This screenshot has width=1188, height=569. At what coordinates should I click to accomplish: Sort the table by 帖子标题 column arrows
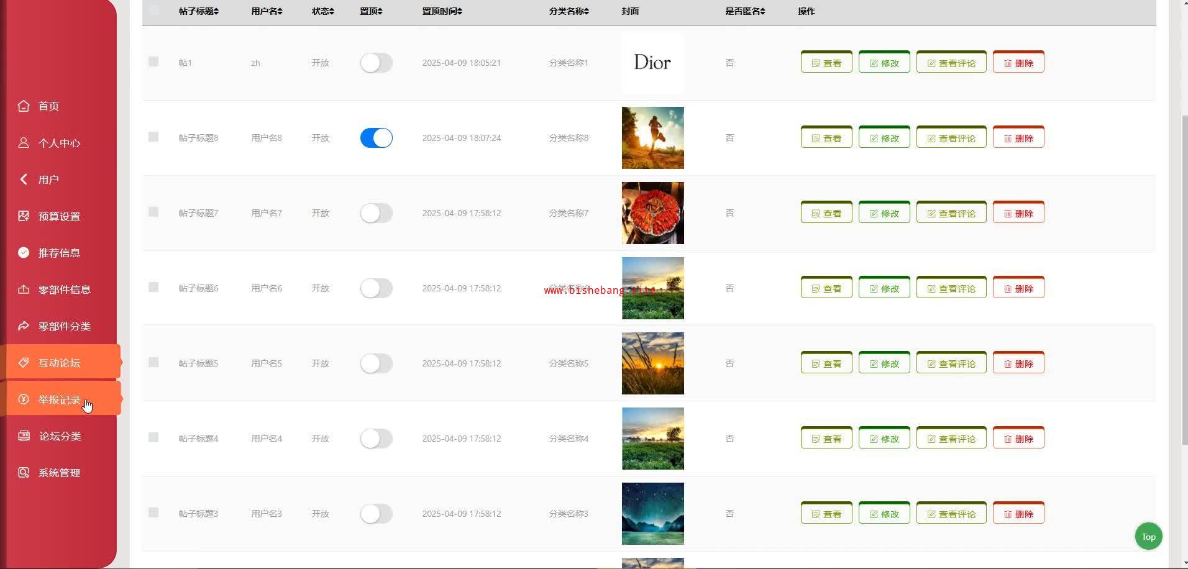tap(216, 11)
